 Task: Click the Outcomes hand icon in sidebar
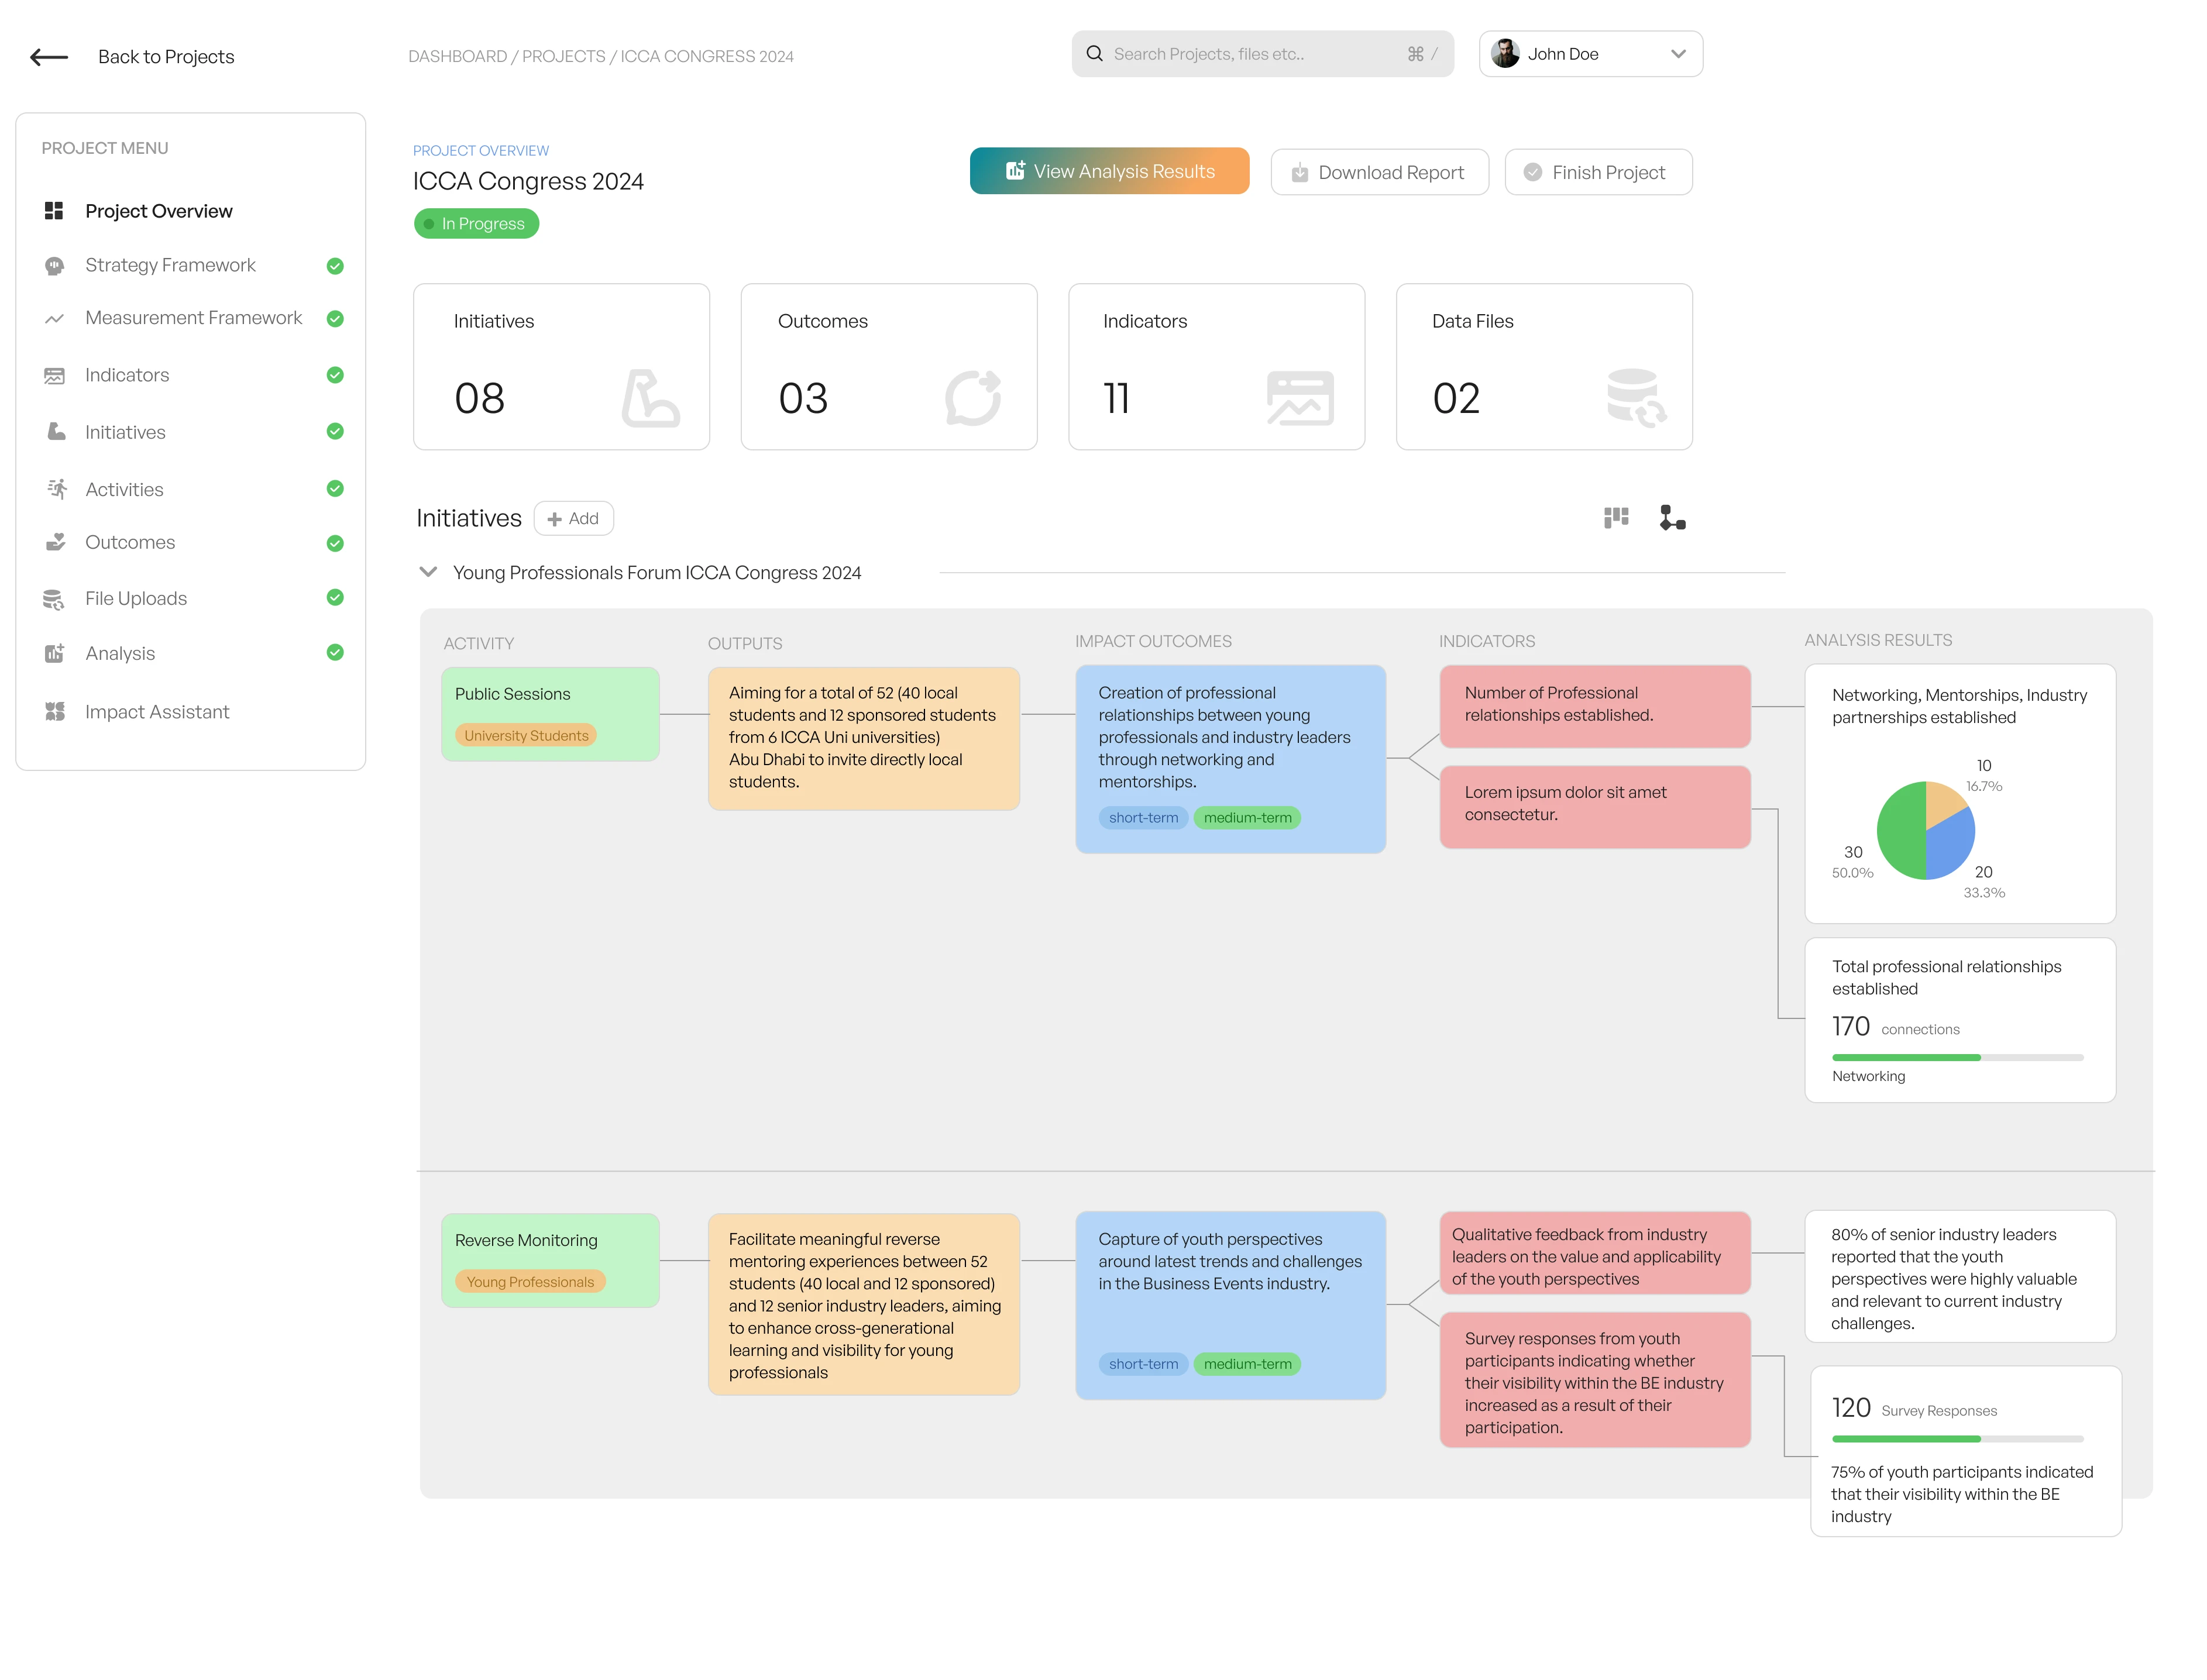pos(55,543)
